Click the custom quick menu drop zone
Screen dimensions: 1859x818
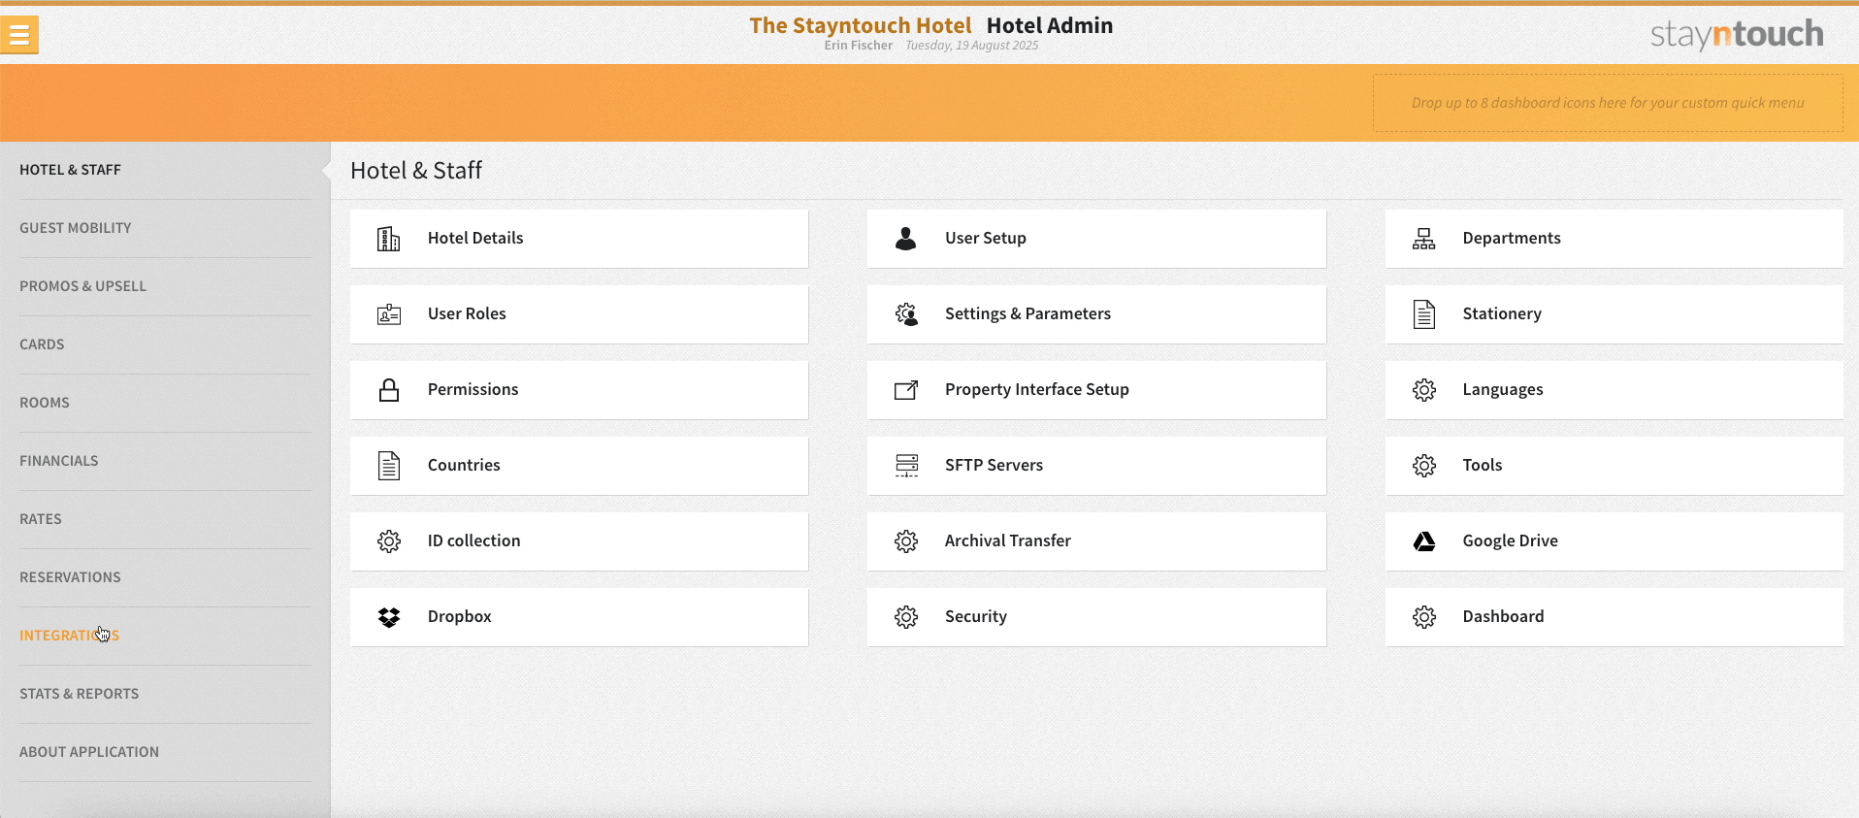[1608, 103]
